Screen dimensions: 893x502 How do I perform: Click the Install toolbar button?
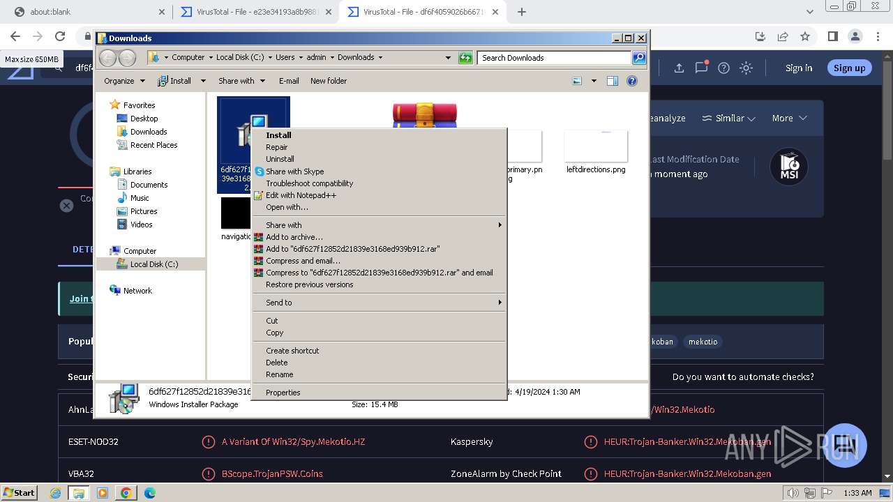(x=175, y=81)
